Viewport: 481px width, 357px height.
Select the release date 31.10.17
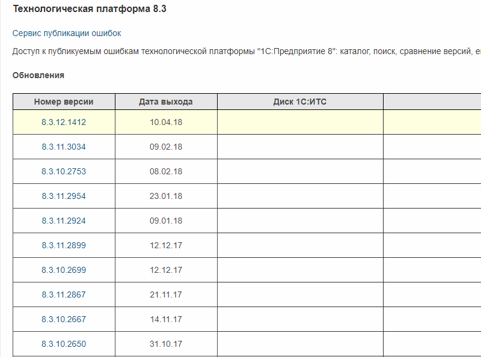click(166, 344)
